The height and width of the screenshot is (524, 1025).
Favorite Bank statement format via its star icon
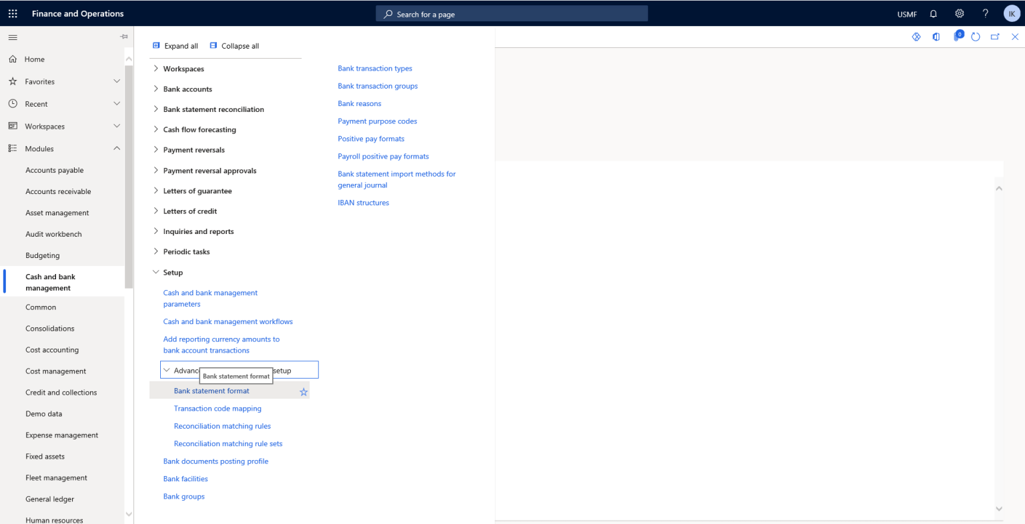304,391
